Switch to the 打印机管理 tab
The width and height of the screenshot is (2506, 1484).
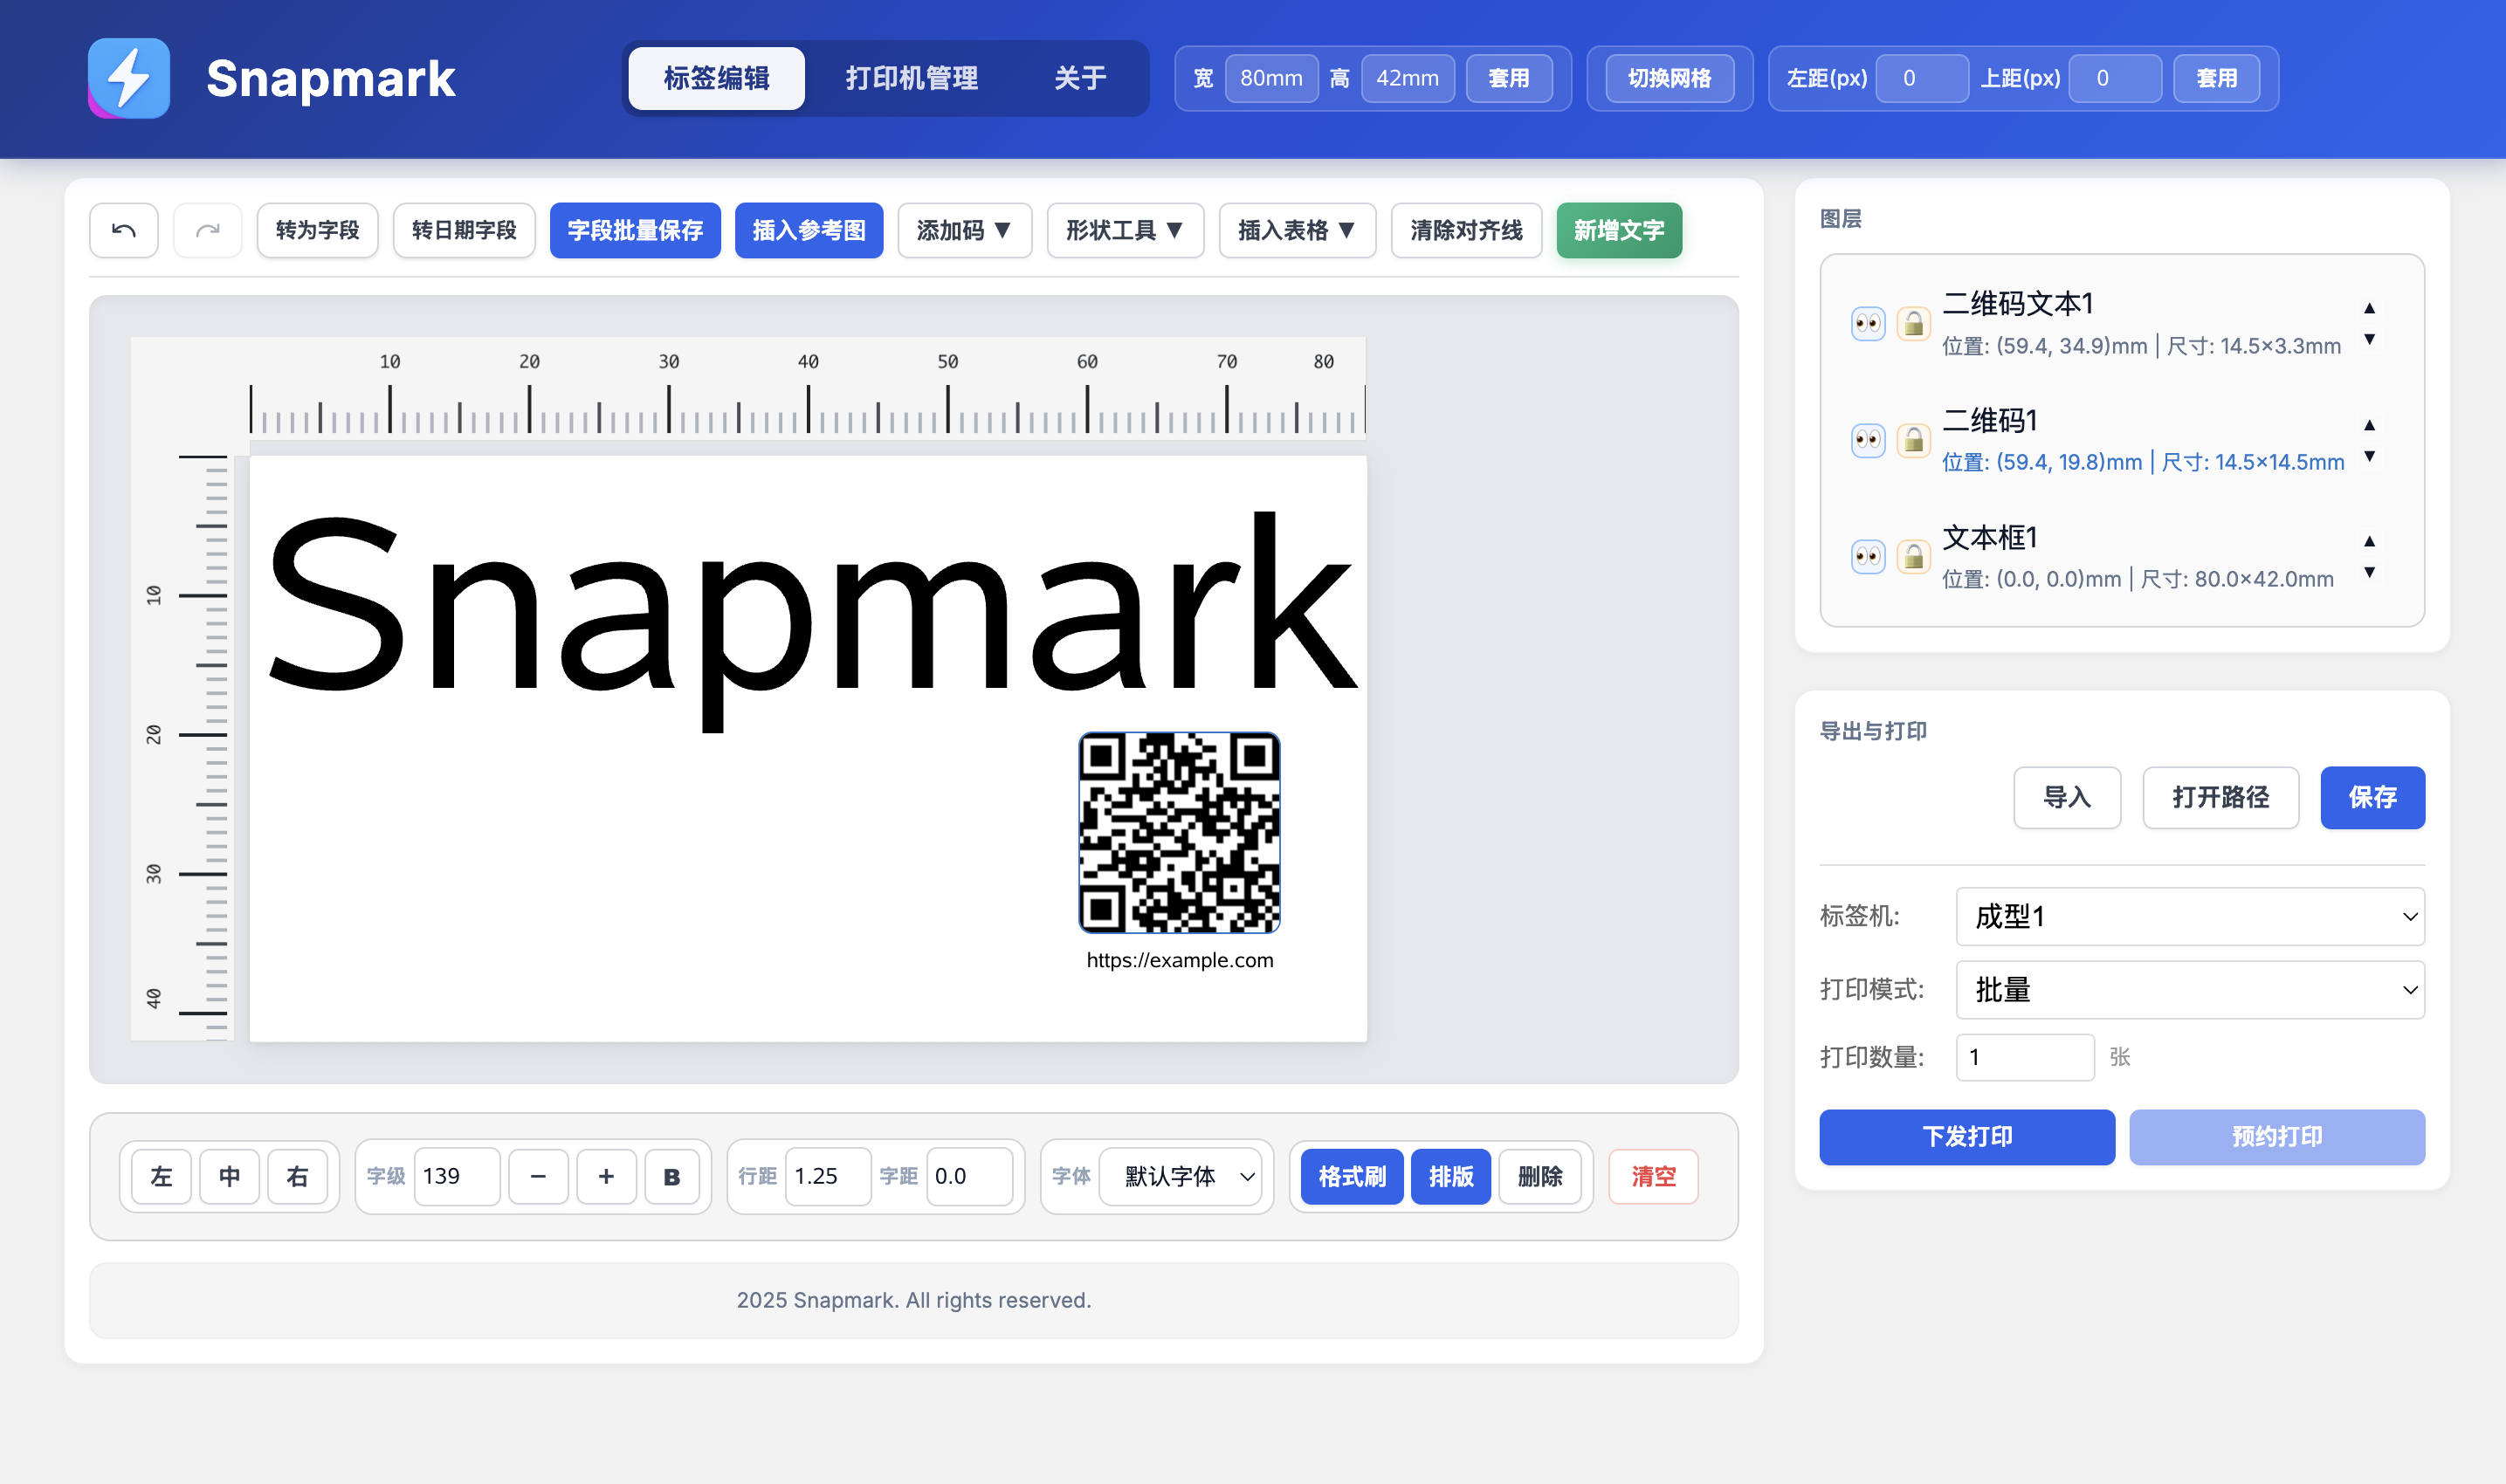911,78
